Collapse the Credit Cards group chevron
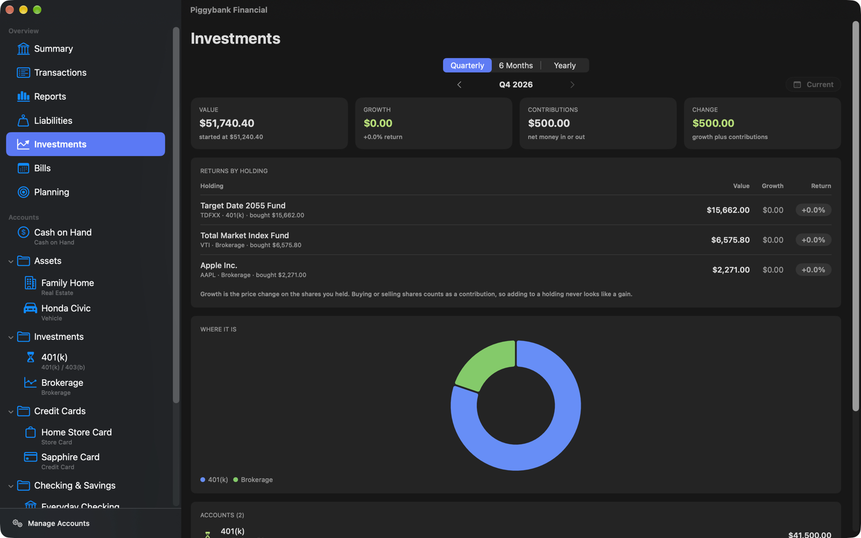 click(11, 412)
